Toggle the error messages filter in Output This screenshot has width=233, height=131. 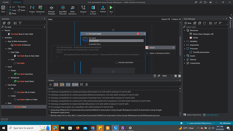56,84
